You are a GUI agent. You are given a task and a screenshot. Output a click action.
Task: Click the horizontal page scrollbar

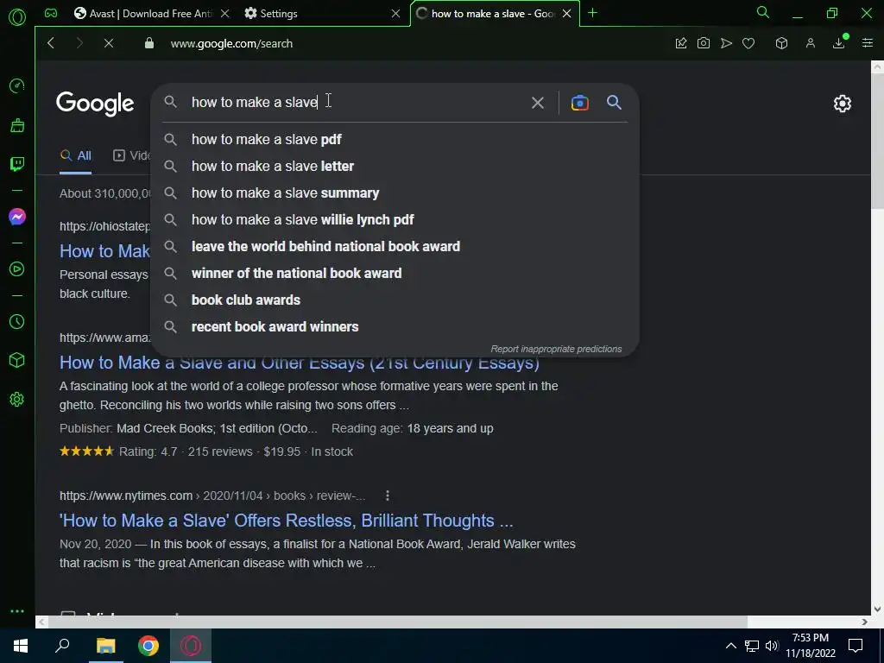(x=397, y=622)
